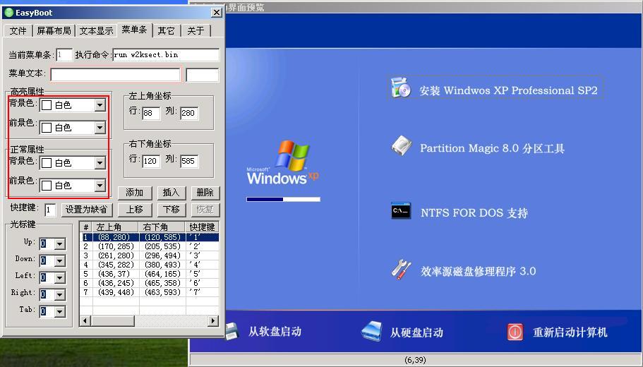Click the 左上角 column header
This screenshot has width=643, height=367.
coord(116,227)
